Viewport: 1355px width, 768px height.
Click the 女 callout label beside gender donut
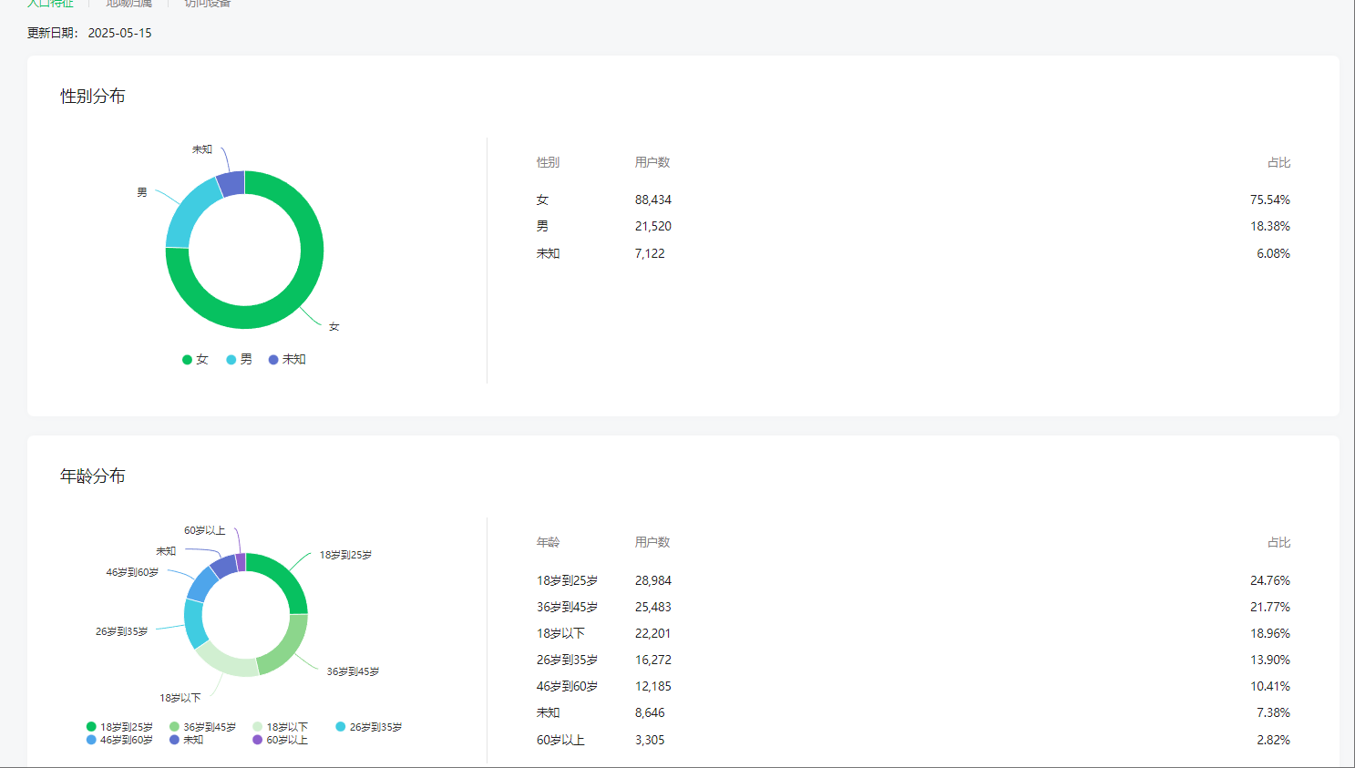click(334, 326)
